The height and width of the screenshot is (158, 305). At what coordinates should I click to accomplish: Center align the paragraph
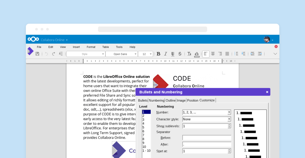click(213, 54)
